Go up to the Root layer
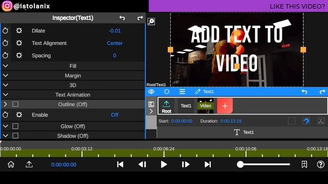 point(167,106)
